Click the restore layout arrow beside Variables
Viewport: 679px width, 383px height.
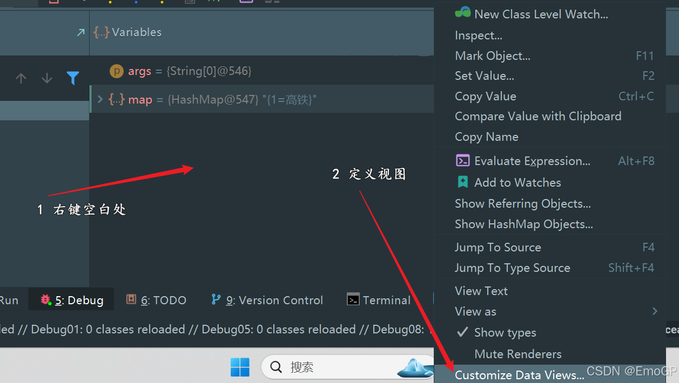point(80,32)
